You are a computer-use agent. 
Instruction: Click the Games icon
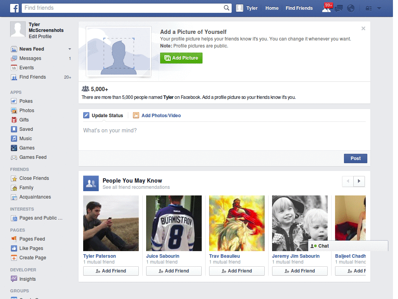coord(14,148)
